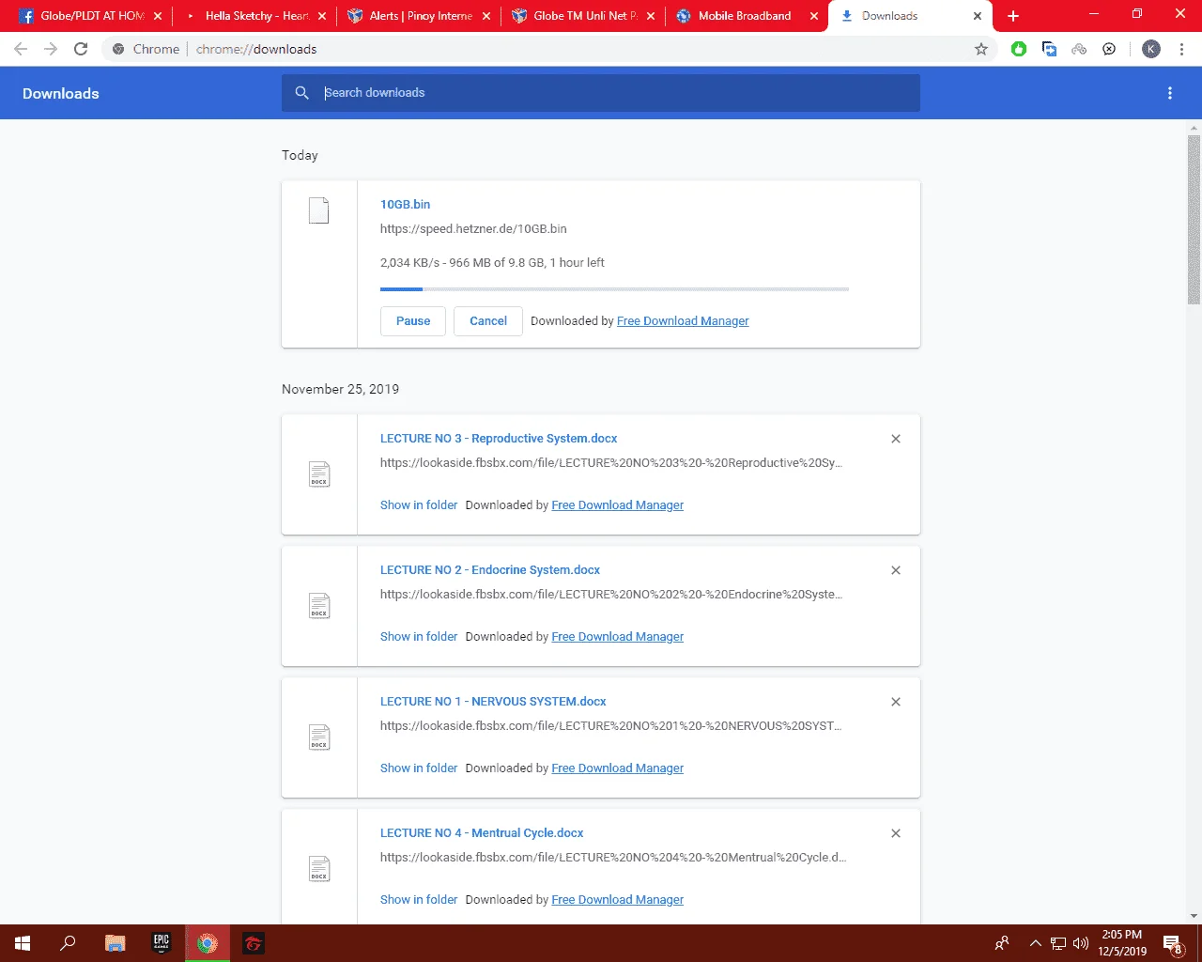
Task: Click the 10GB.bin download progress bar
Action: tap(614, 289)
